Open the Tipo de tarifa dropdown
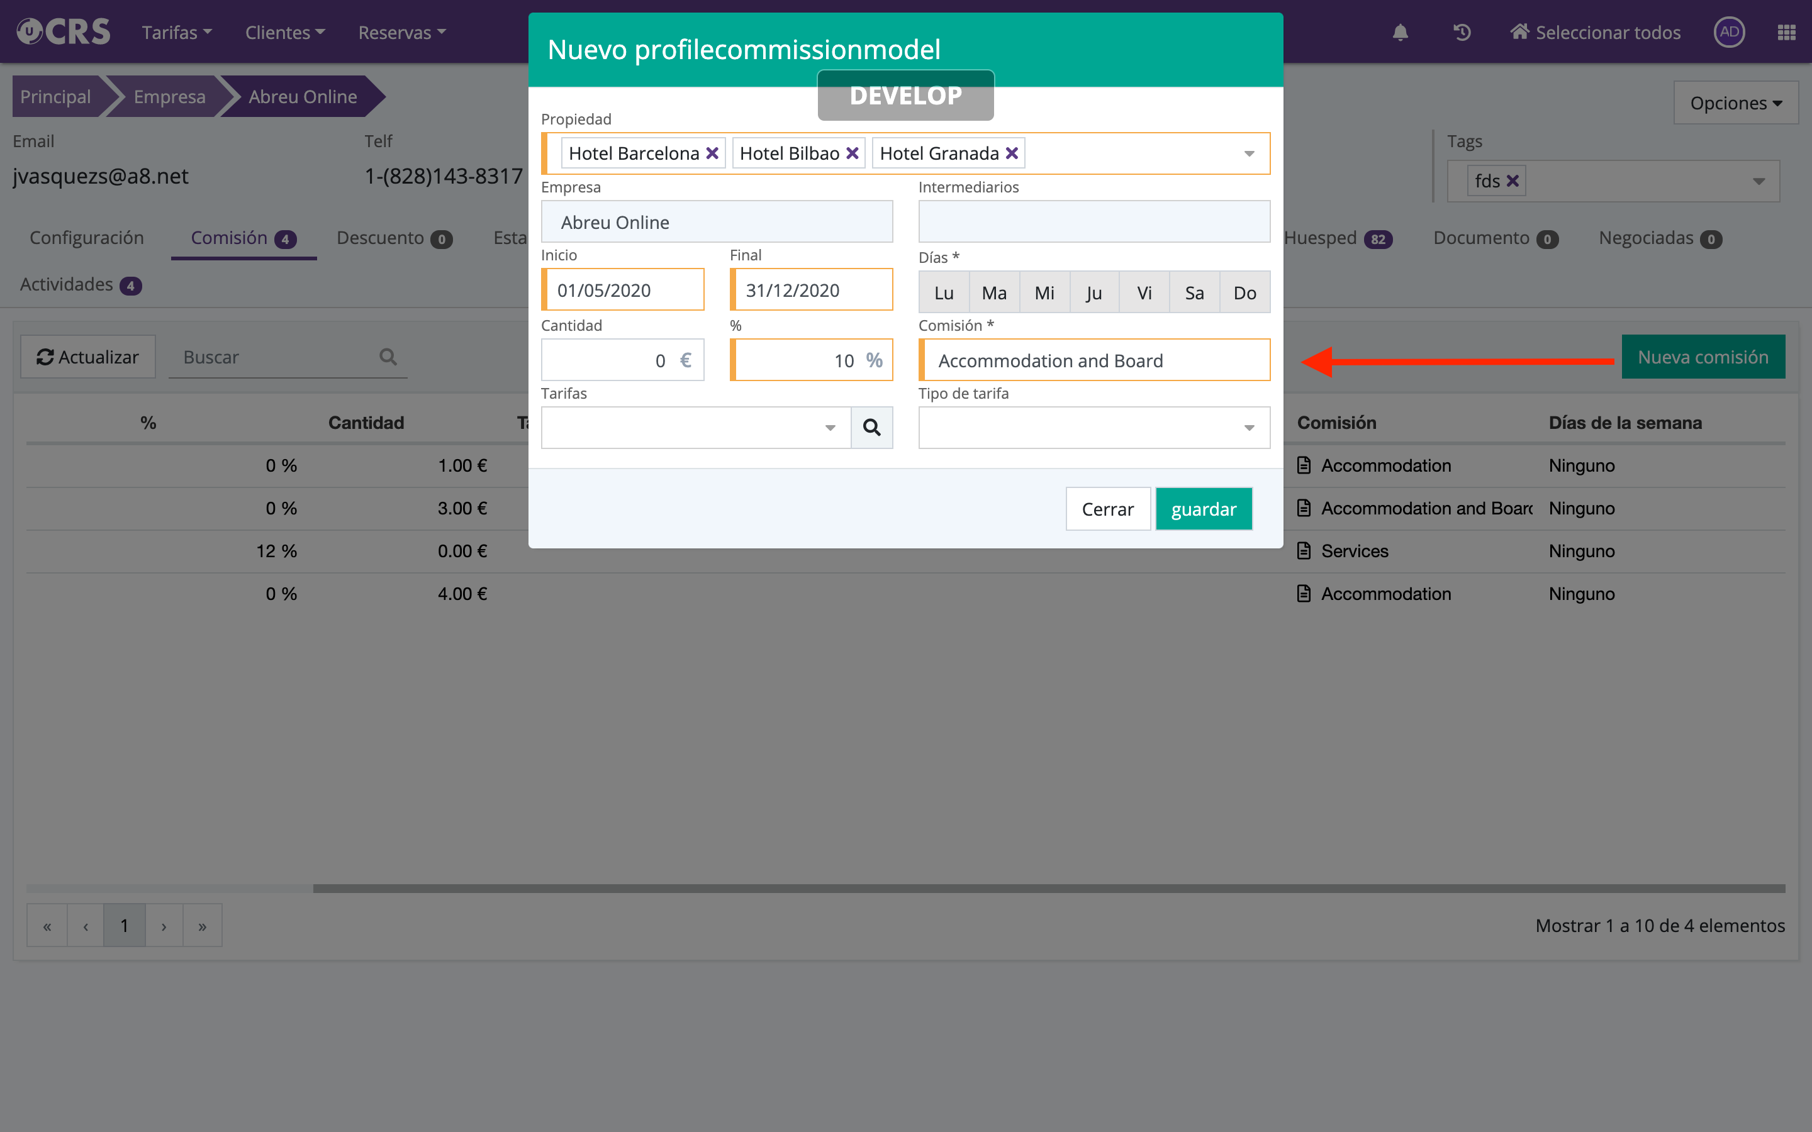 pyautogui.click(x=1093, y=428)
